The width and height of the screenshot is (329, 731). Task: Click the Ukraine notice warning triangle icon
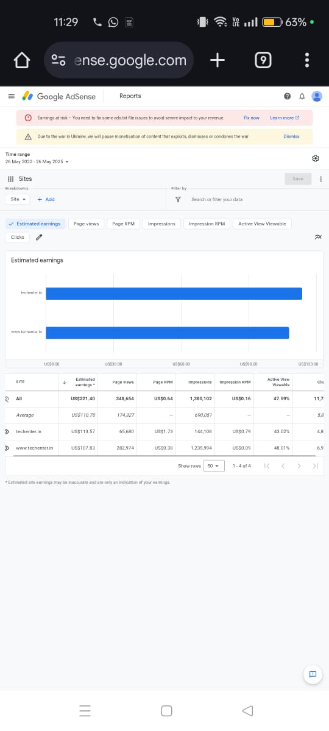[x=28, y=136]
